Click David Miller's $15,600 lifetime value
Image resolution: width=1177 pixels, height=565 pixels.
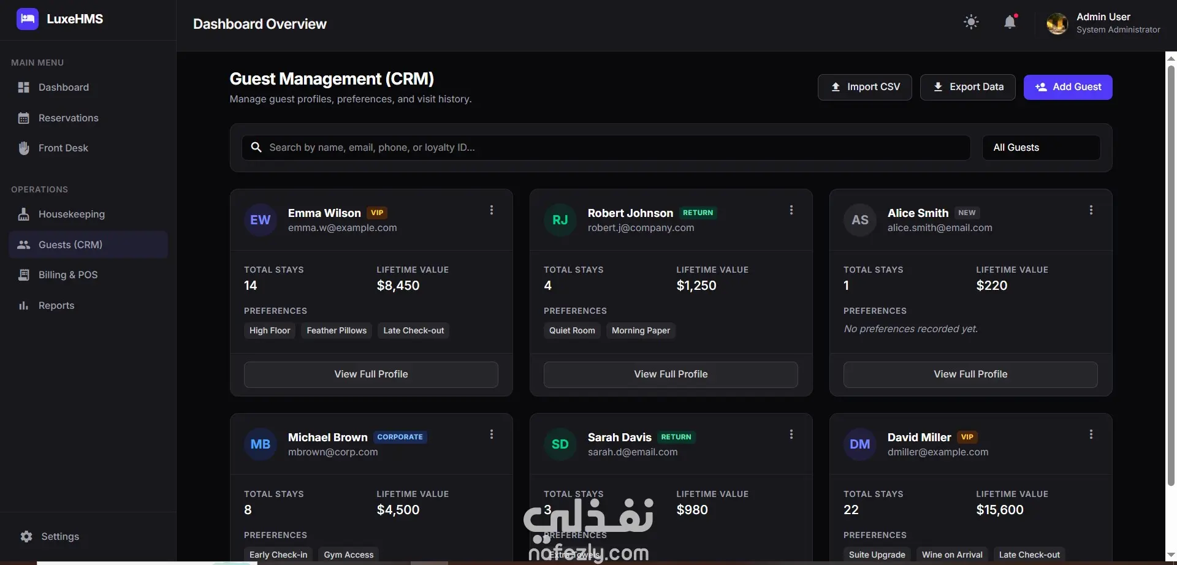coord(1000,510)
